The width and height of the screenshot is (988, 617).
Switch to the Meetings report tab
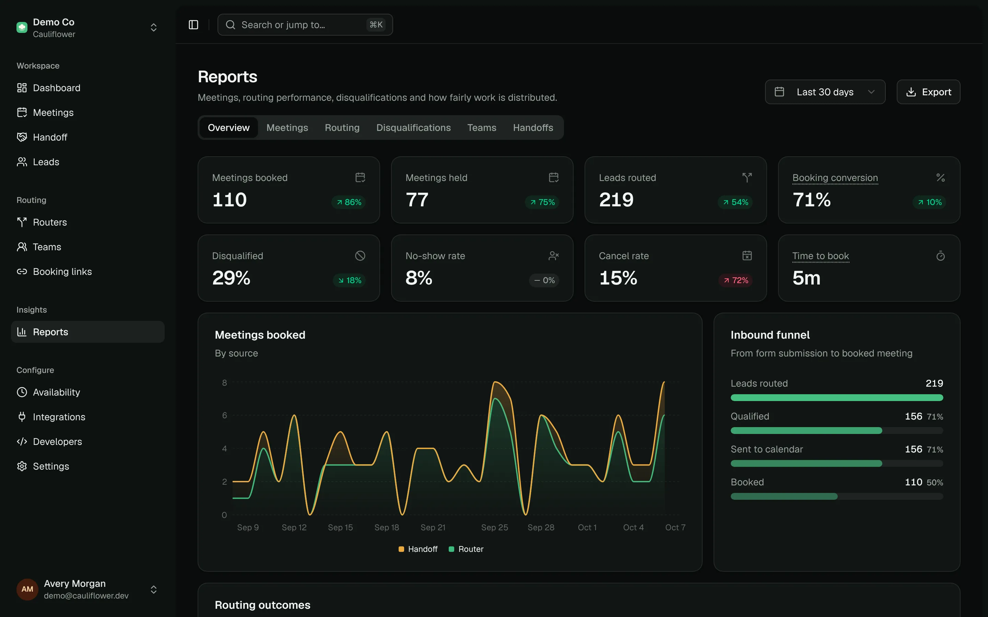point(287,128)
